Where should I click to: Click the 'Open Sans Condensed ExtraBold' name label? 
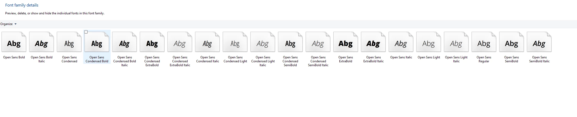[x=152, y=61]
